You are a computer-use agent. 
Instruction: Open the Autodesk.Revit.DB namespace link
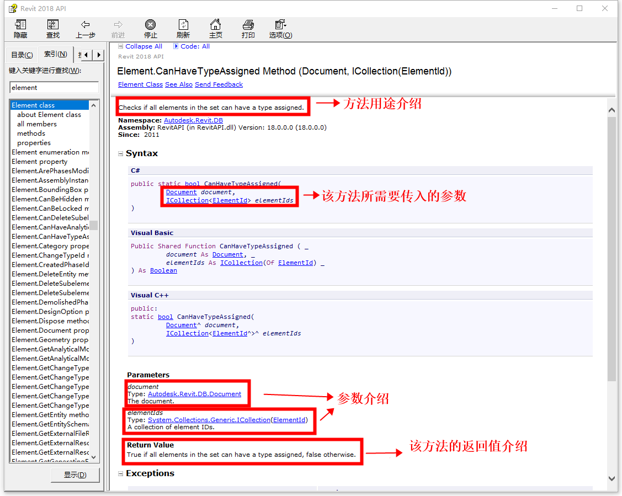pyautogui.click(x=194, y=120)
